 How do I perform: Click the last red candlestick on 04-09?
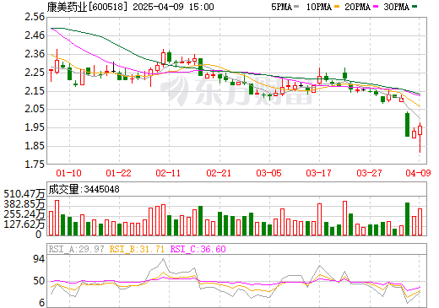point(420,131)
